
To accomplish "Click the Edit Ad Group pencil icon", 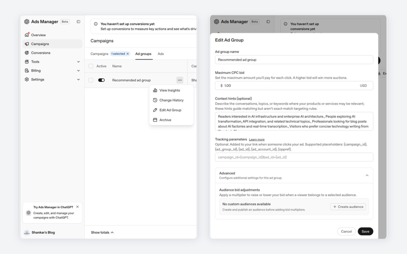I will (x=155, y=110).
